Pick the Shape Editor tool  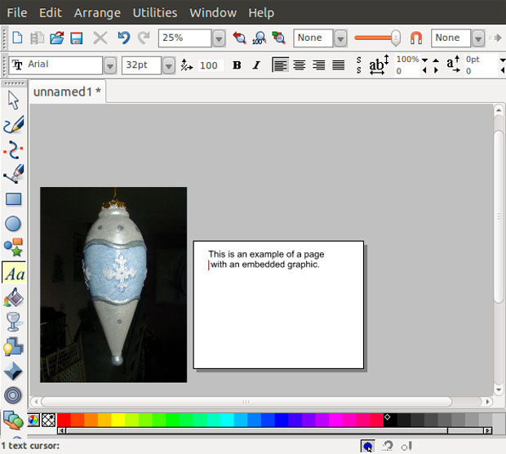(13, 149)
